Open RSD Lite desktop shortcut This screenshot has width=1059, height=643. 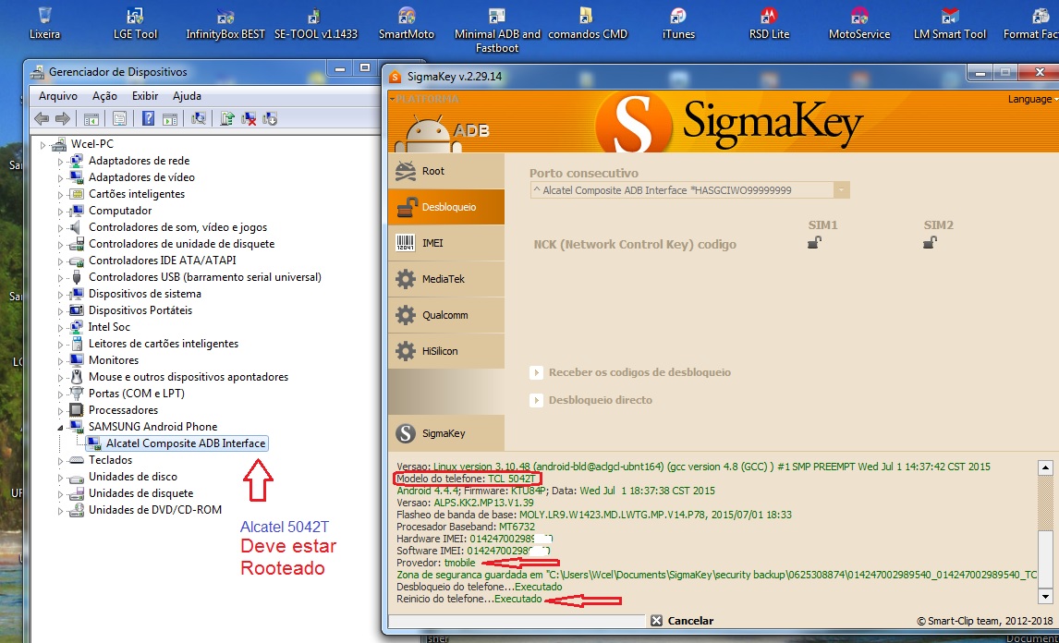769,21
